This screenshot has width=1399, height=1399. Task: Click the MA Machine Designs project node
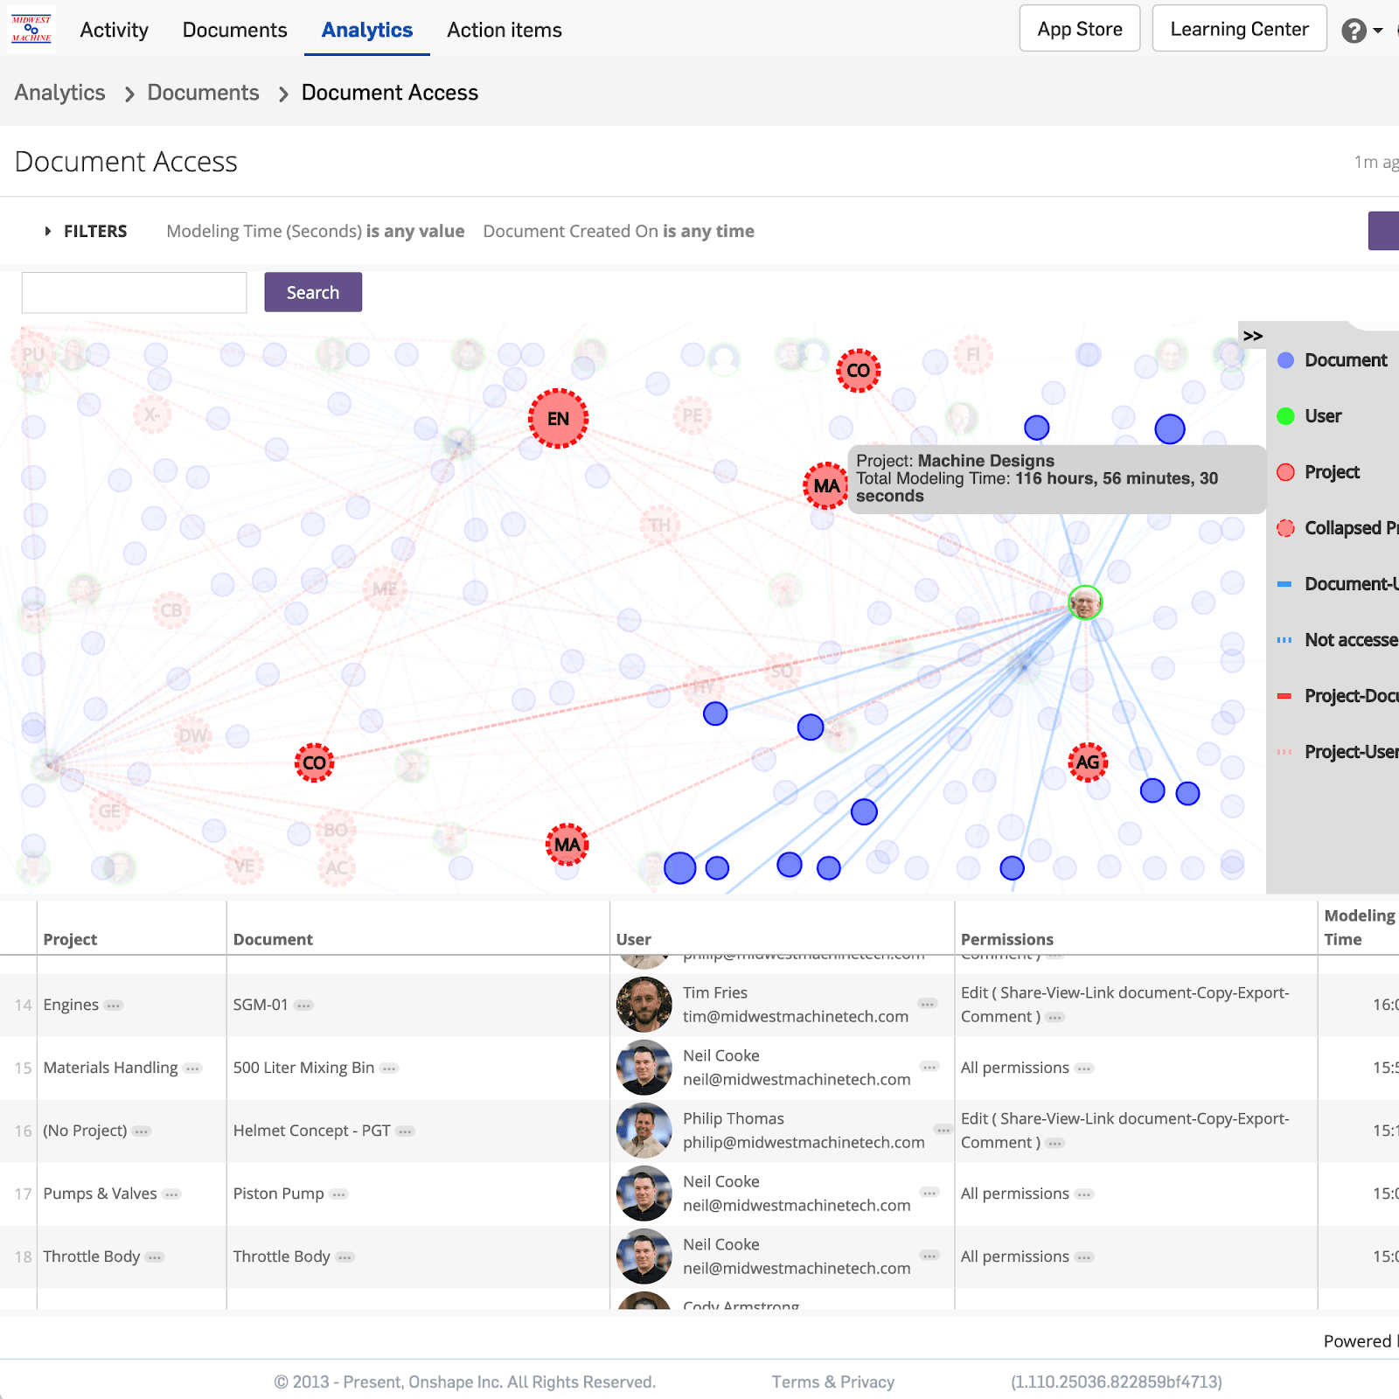(826, 486)
